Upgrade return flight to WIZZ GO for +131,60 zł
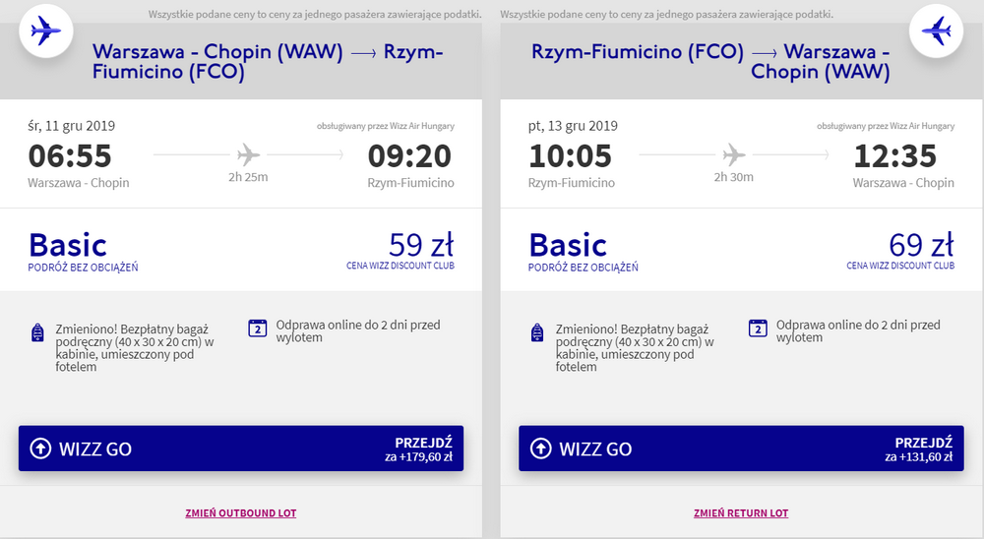 [741, 449]
